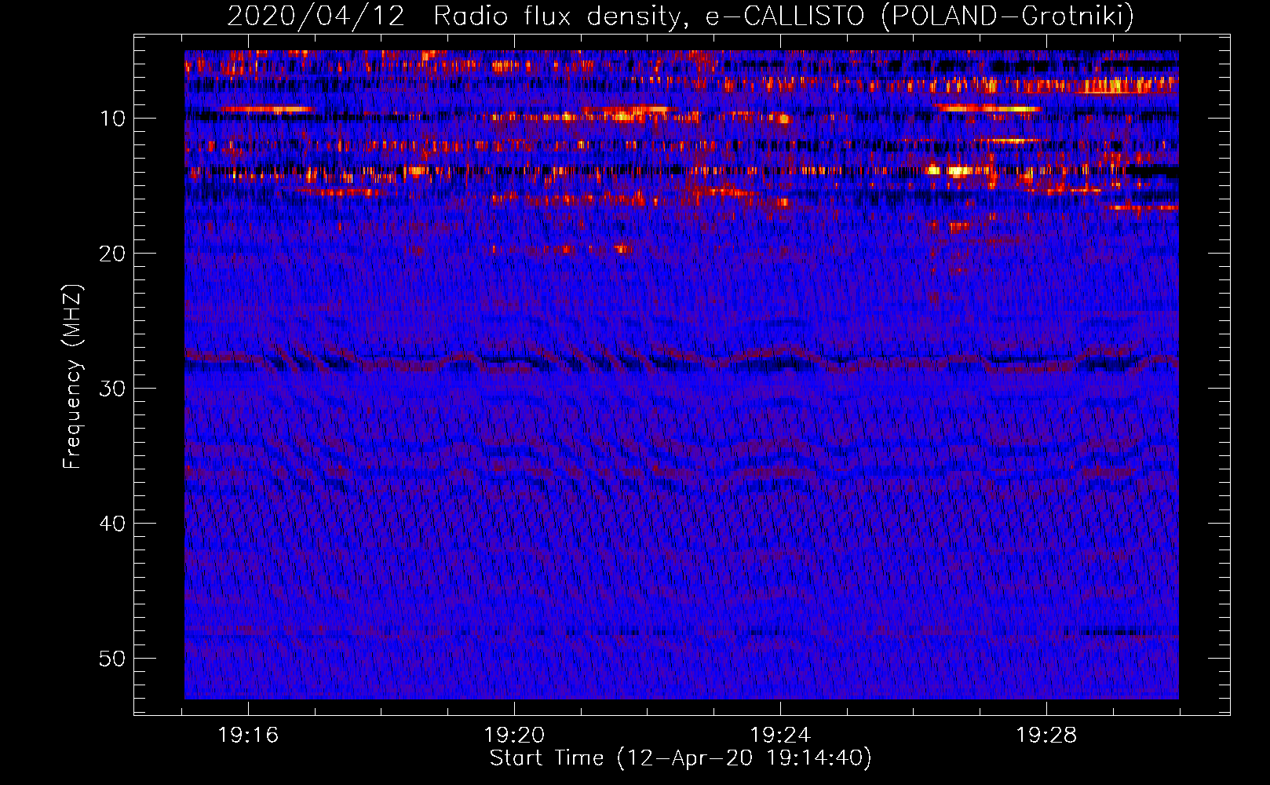
Task: Click the 'Frequency (MHZ)' axis label
Action: (72, 377)
